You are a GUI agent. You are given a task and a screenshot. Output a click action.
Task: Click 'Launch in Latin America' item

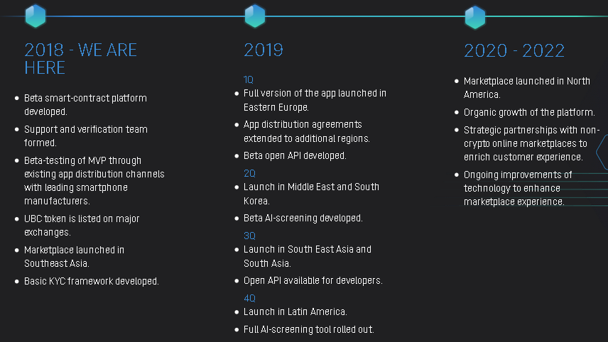tap(295, 311)
